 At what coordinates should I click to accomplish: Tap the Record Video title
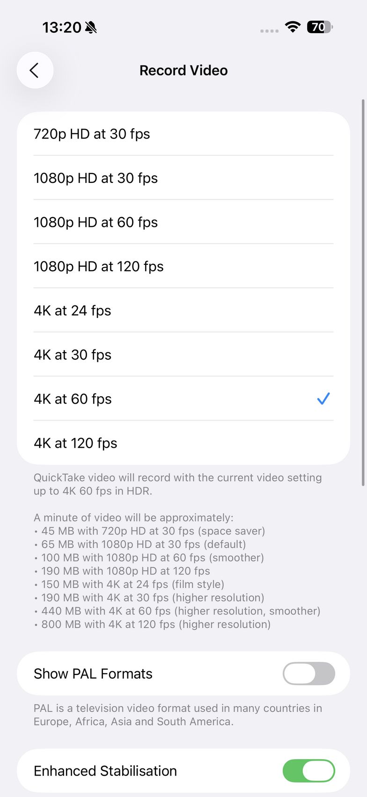[x=183, y=70]
